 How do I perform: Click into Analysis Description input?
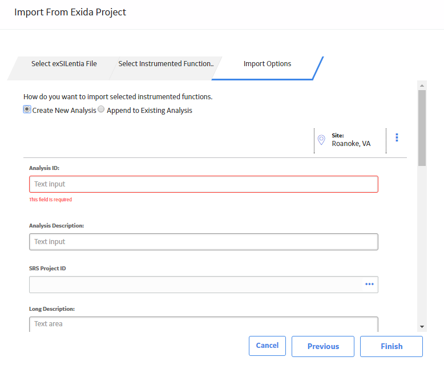[204, 242]
